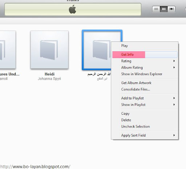Click the Apple logo in display
Image resolution: width=186 pixels, height=169 pixels.
pyautogui.click(x=73, y=9)
